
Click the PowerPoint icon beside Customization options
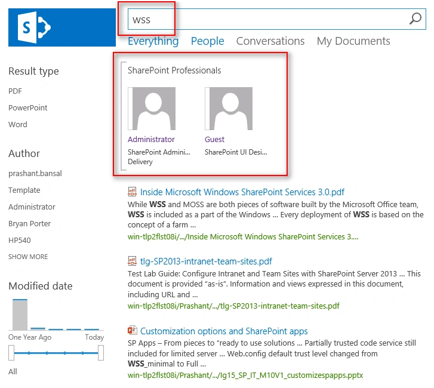(x=133, y=330)
